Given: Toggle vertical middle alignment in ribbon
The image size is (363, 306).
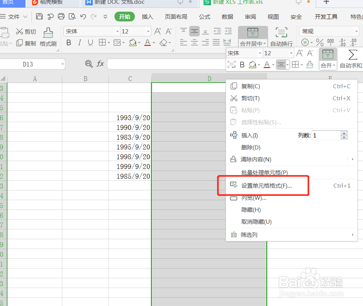Looking at the screenshot, I should [x=194, y=31].
